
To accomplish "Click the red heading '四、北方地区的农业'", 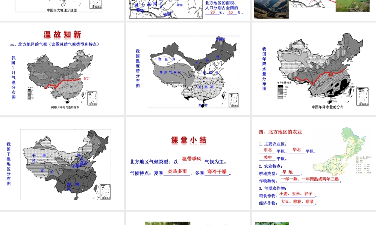I will point(280,132).
